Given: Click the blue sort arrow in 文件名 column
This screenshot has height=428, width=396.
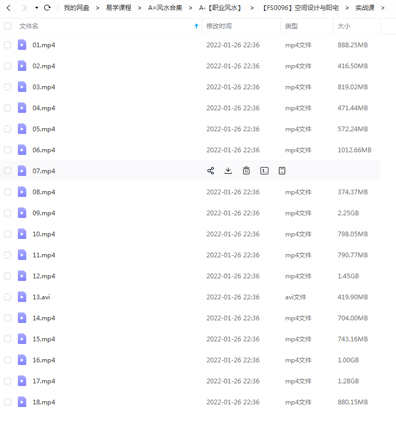Looking at the screenshot, I should coord(196,26).
